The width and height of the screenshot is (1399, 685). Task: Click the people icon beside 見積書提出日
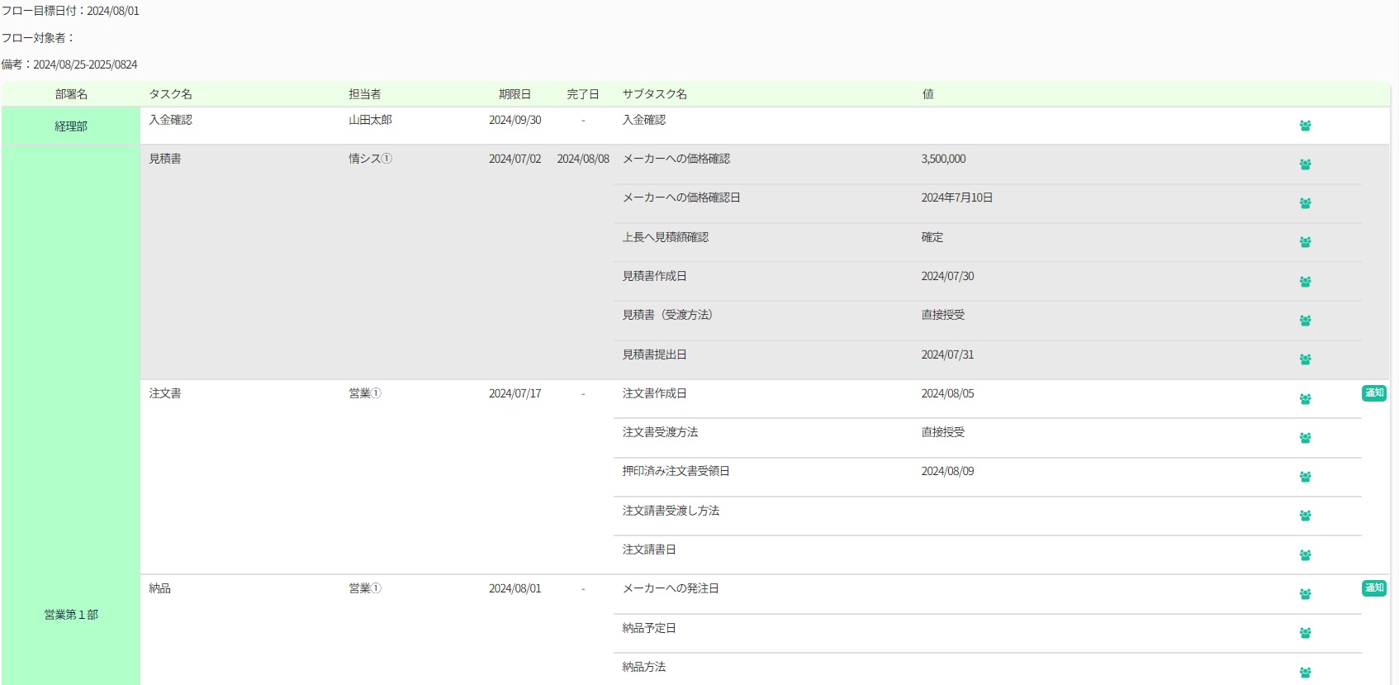[1305, 359]
